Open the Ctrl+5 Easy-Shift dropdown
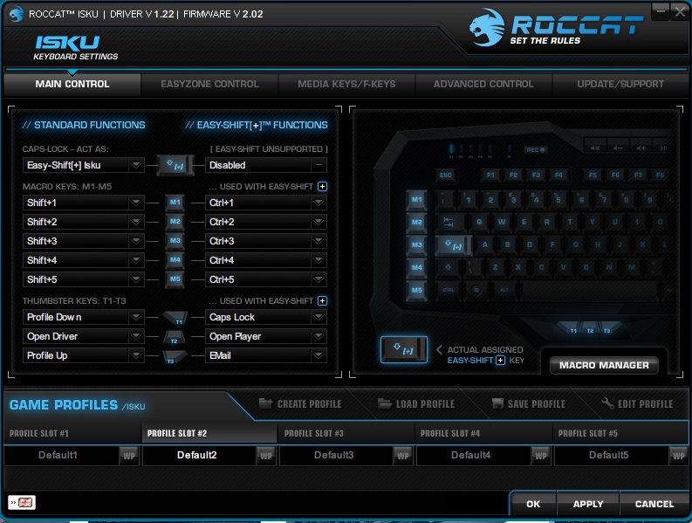Viewport: 692px width, 523px height. pyautogui.click(x=319, y=279)
